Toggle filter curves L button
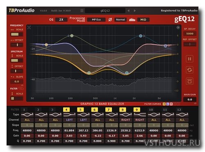 pyautogui.click(x=168, y=104)
